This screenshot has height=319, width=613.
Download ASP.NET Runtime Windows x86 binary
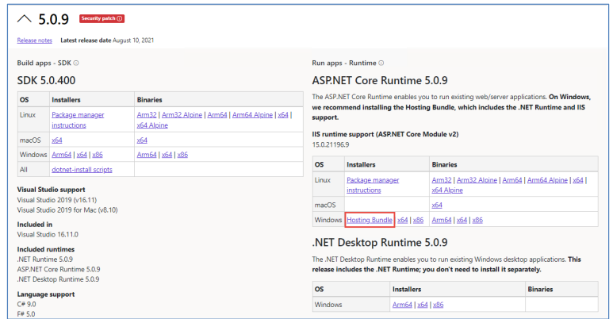click(x=477, y=220)
